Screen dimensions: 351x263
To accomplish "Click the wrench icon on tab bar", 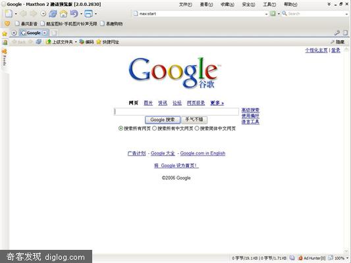I will (x=337, y=33).
